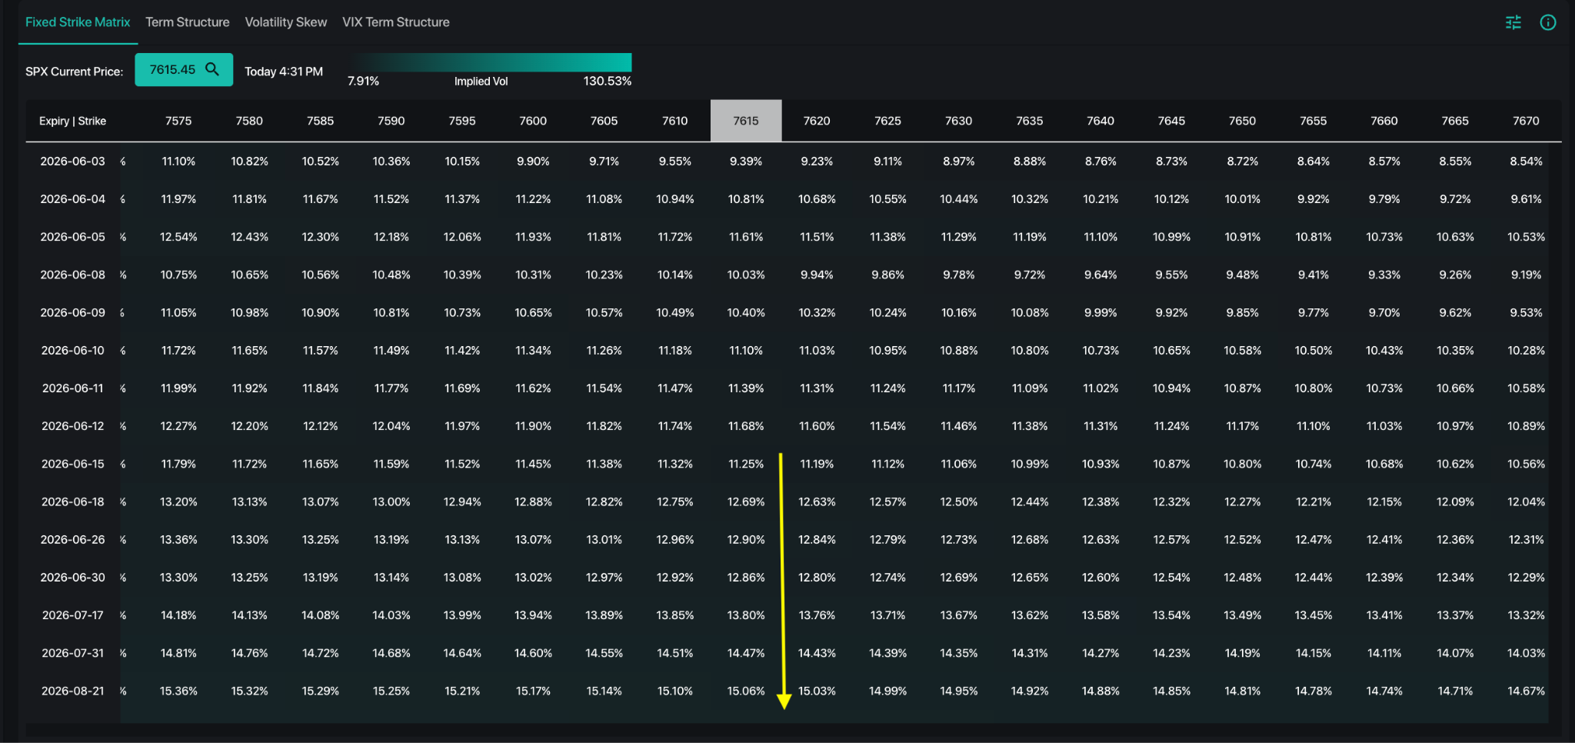Click the info circle icon
Viewport: 1575px width, 743px height.
tap(1548, 22)
